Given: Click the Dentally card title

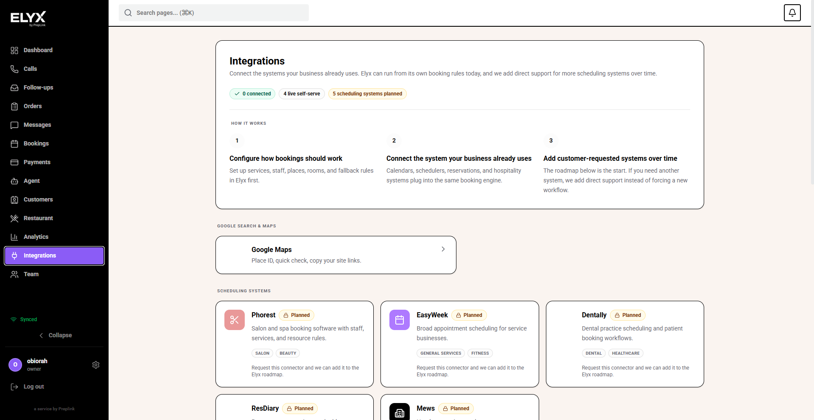Looking at the screenshot, I should click(x=594, y=315).
